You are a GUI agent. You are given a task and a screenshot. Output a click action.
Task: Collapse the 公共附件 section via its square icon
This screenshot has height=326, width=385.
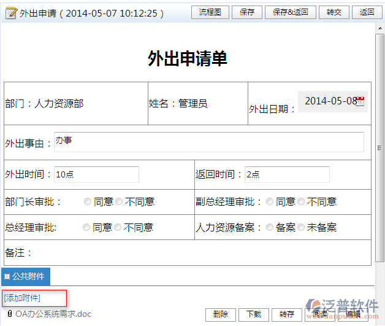click(x=7, y=276)
